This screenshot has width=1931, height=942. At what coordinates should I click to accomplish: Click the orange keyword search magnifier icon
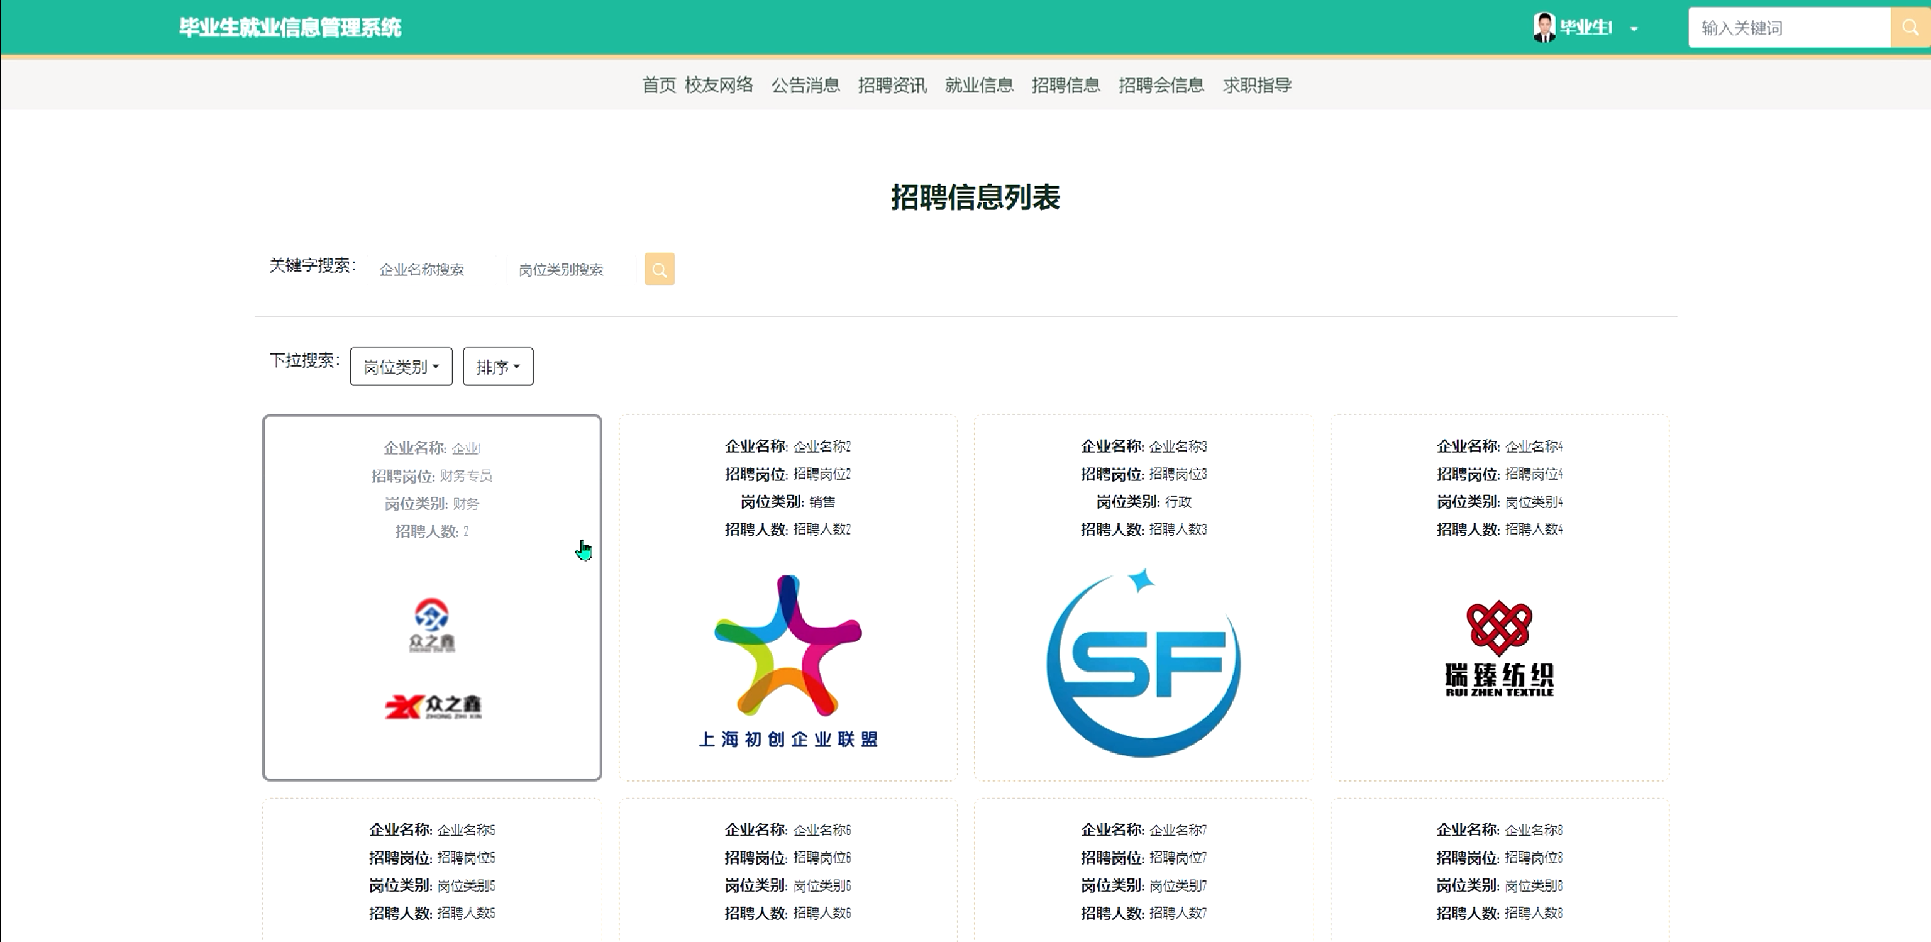coord(659,269)
